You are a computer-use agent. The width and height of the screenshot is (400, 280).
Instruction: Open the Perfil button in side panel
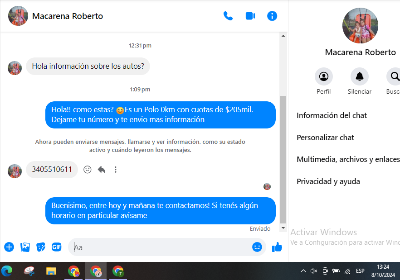[323, 76]
